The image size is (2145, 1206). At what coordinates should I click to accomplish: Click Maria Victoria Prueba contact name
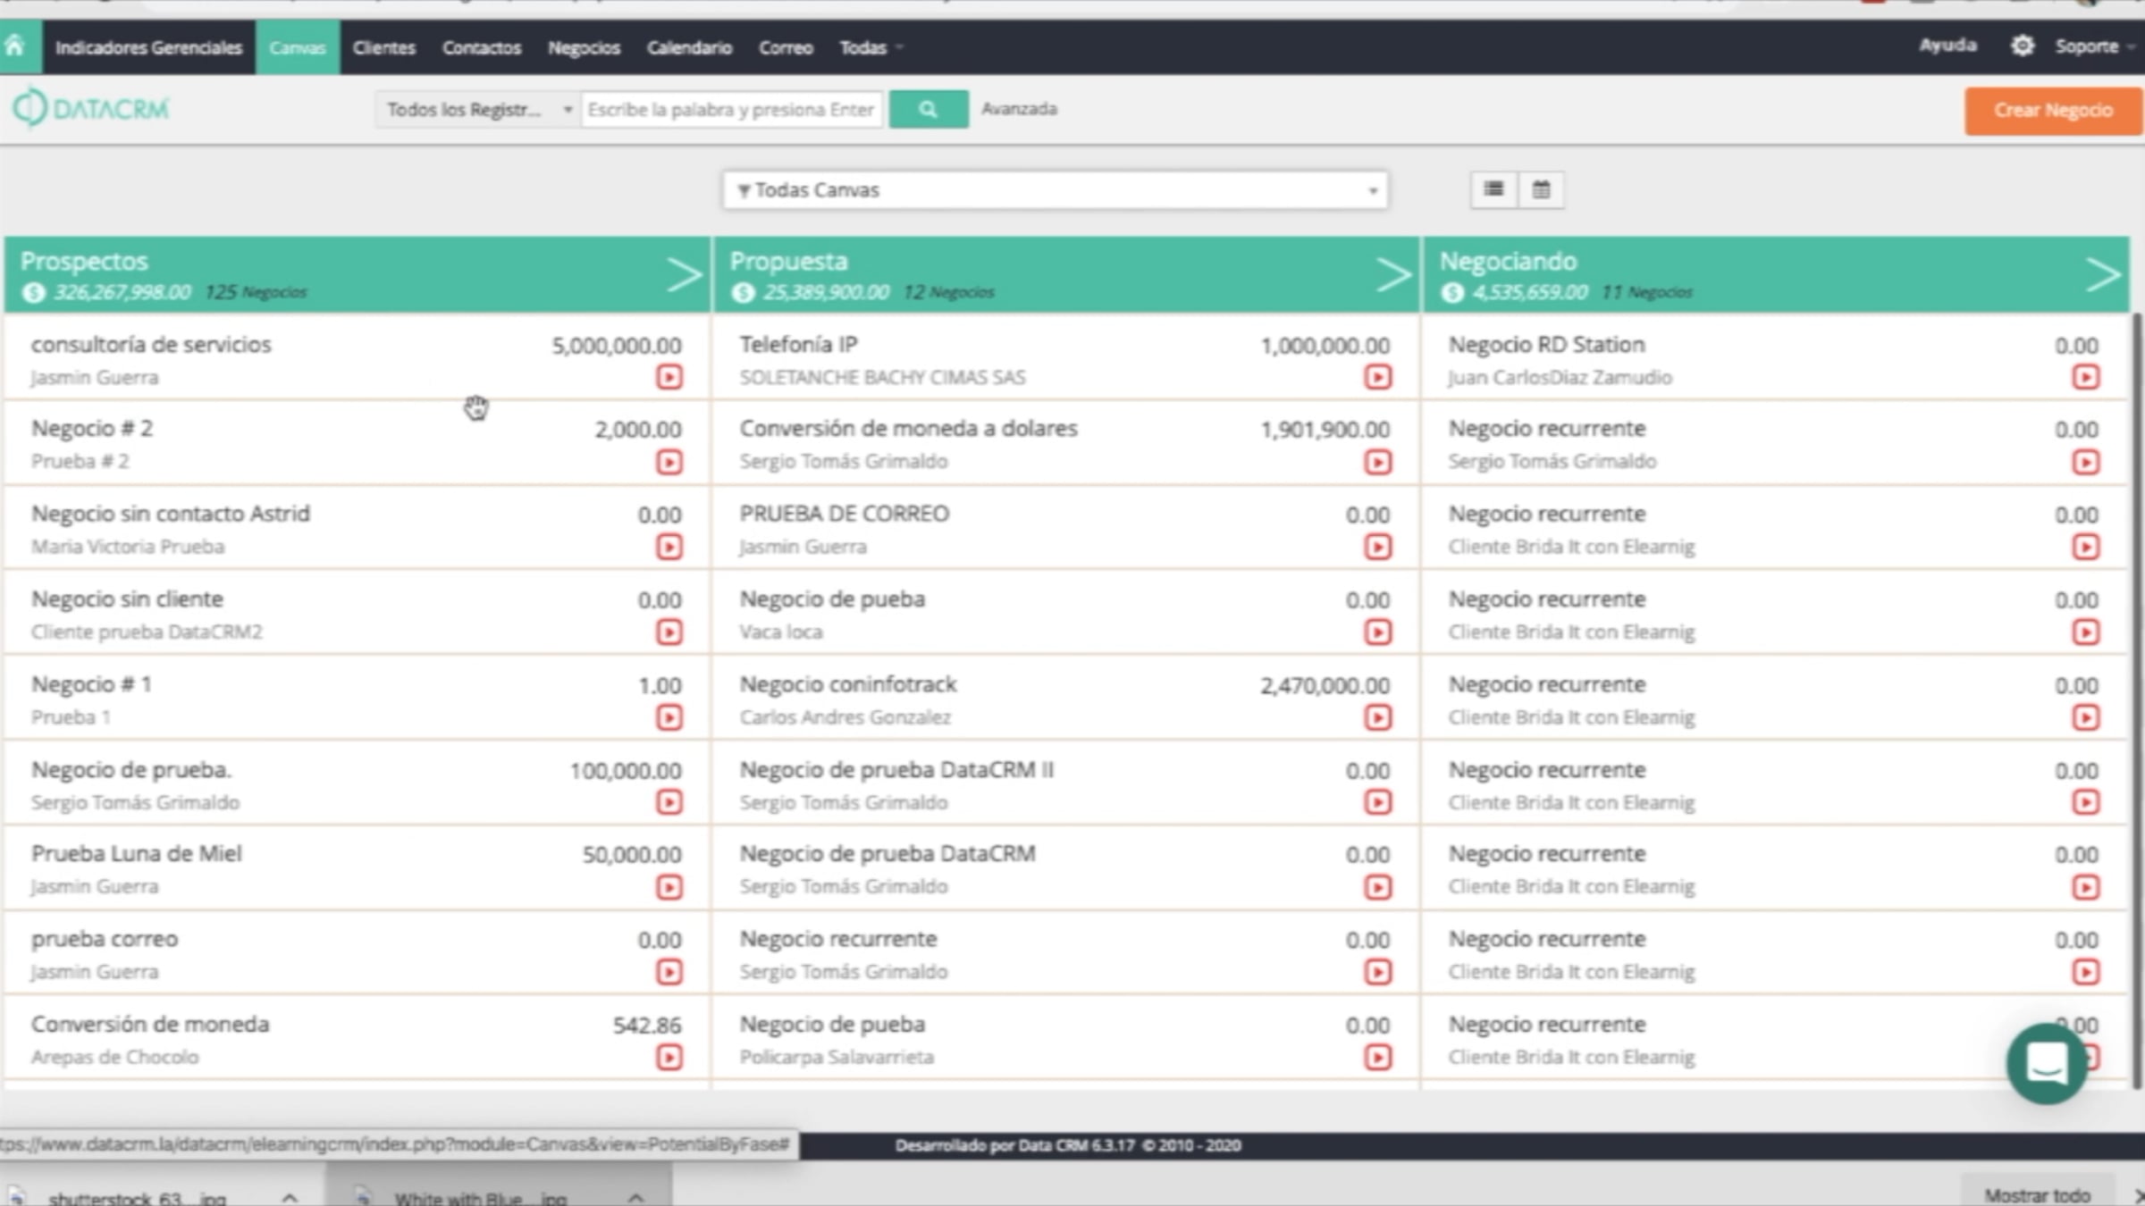128,547
